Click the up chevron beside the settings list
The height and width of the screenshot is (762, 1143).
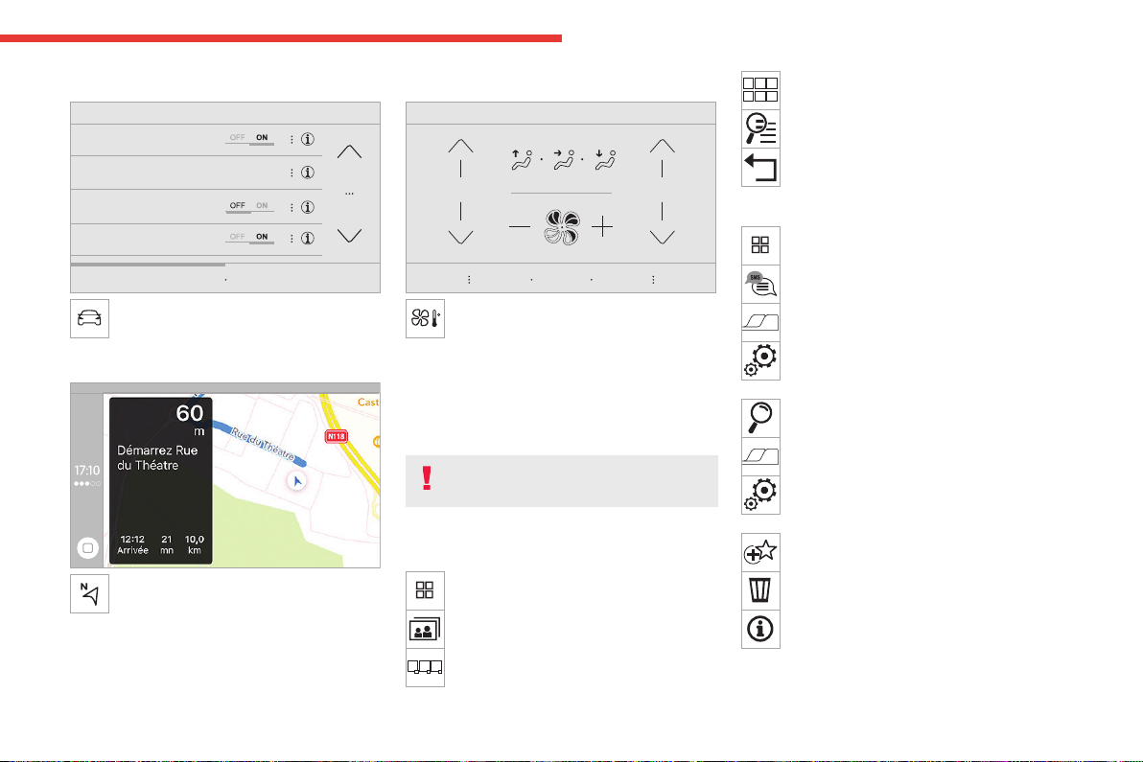pos(349,151)
